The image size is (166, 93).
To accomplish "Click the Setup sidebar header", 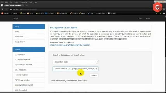I will [x=29, y=26].
